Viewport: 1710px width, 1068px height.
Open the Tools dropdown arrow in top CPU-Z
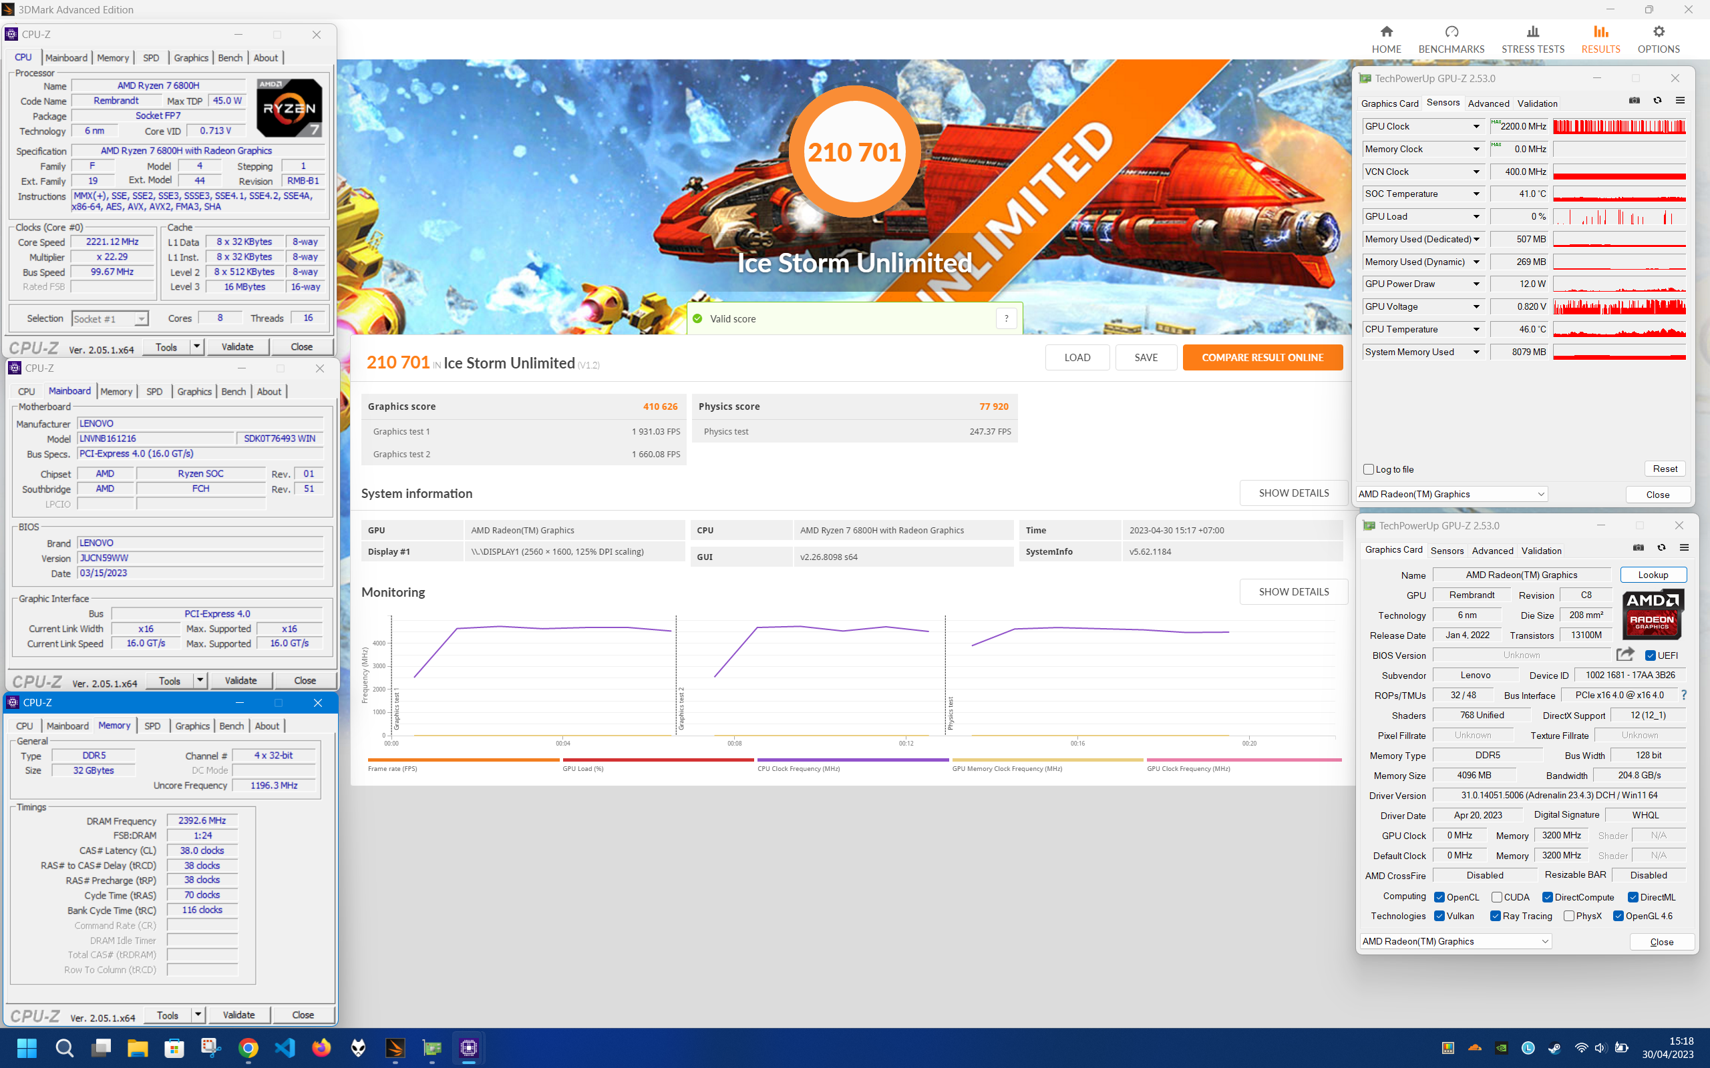pyautogui.click(x=196, y=347)
